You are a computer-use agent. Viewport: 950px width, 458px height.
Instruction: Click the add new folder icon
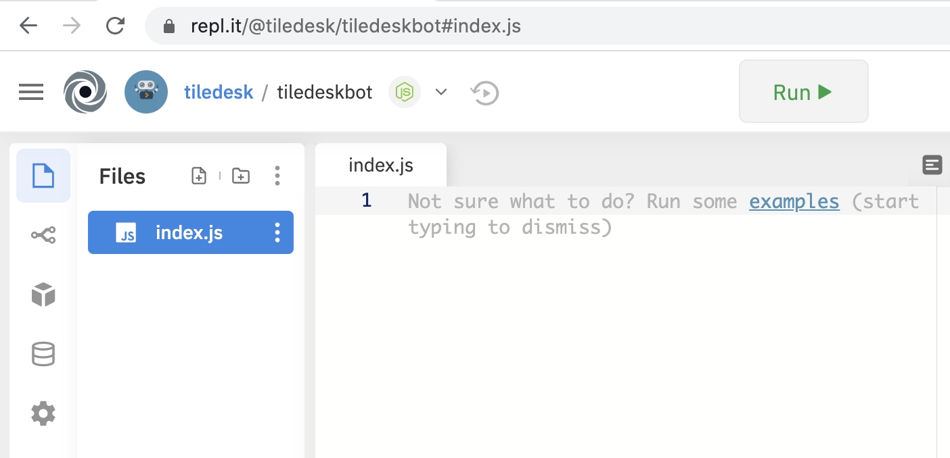241,176
